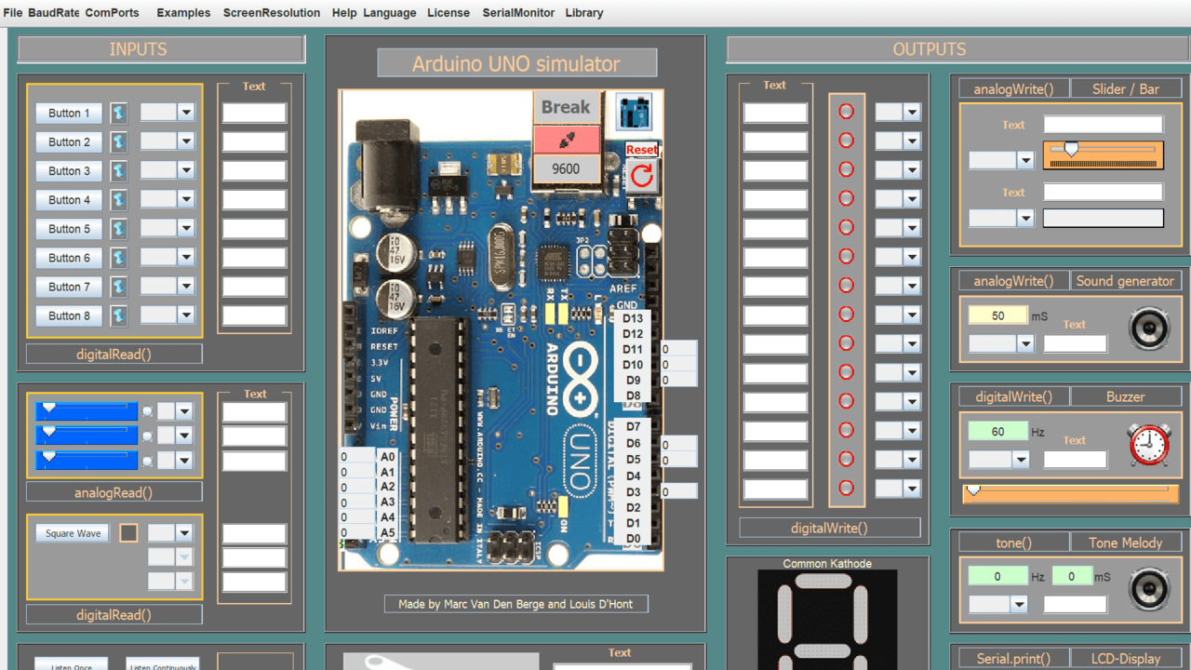This screenshot has height=670, width=1191.
Task: Toggle the latch pin icon beside Button 4
Action: (x=118, y=199)
